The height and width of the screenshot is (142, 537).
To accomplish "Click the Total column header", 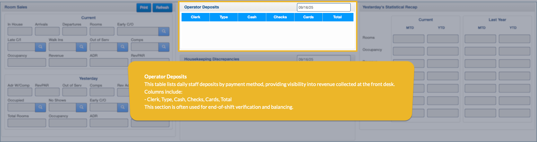I will coord(337,17).
